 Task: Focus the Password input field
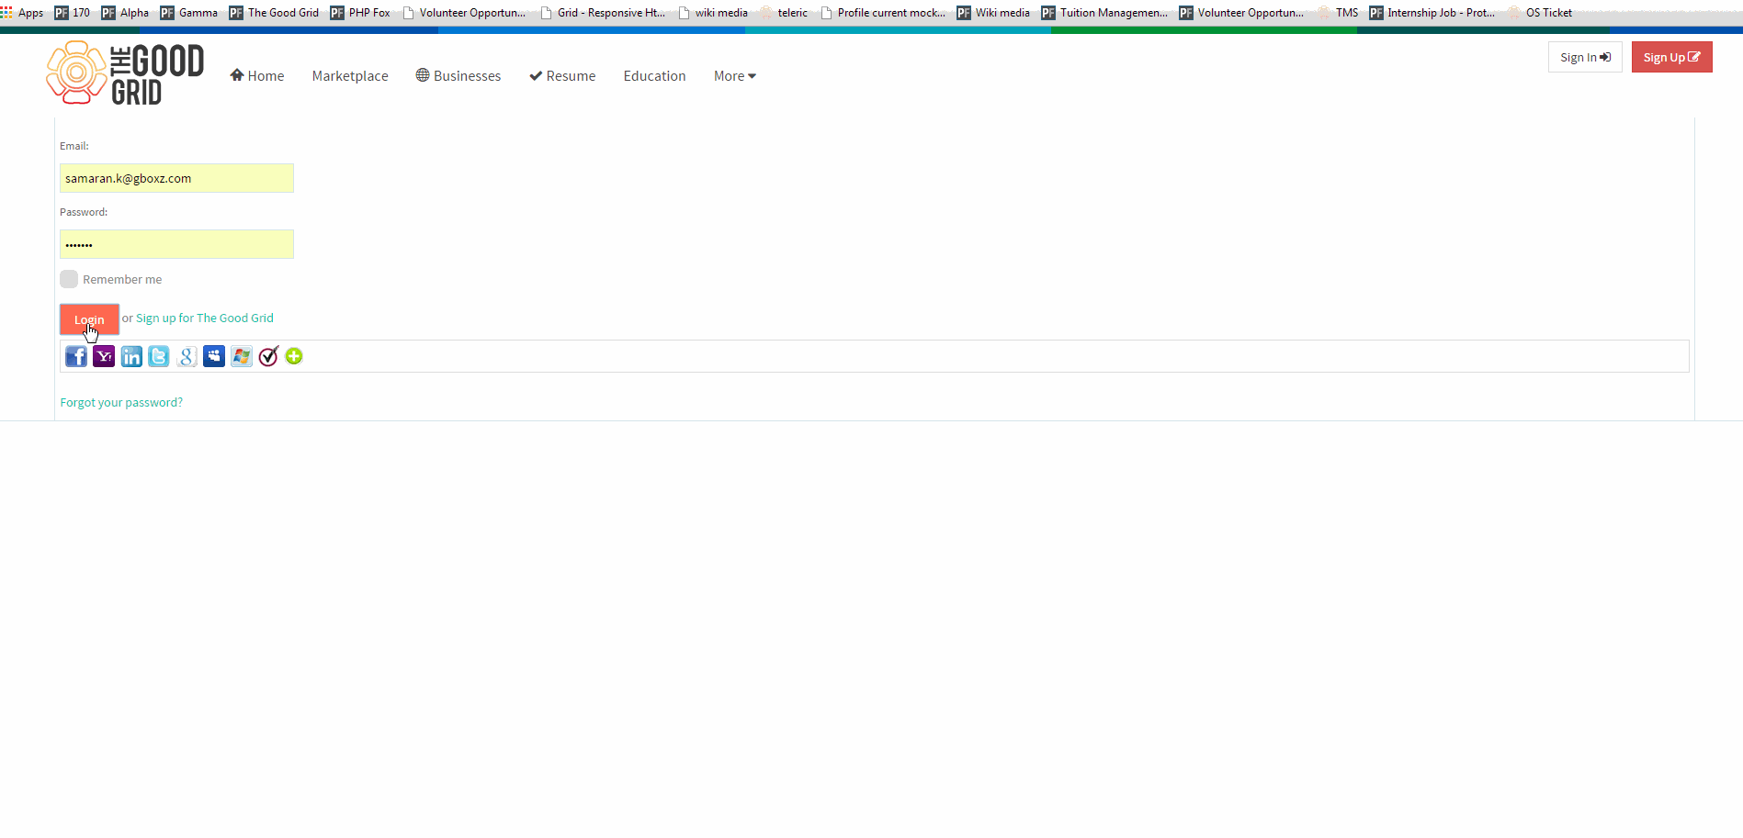[176, 244]
